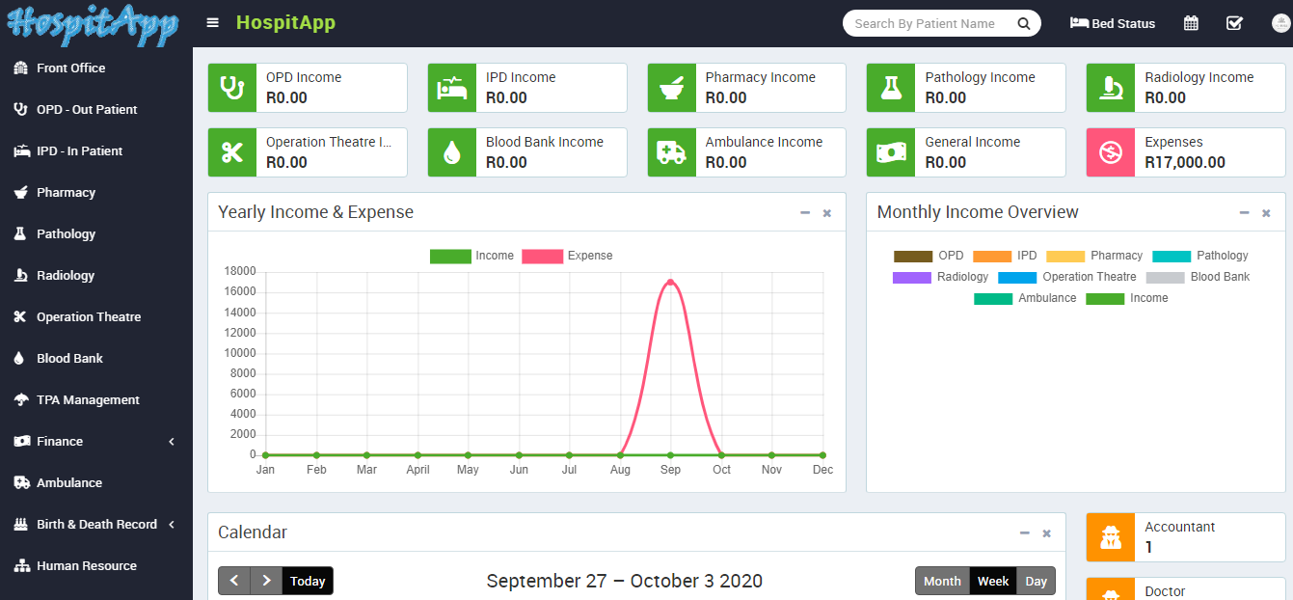
Task: Click the purple Radiology legend swatch
Action: (911, 277)
